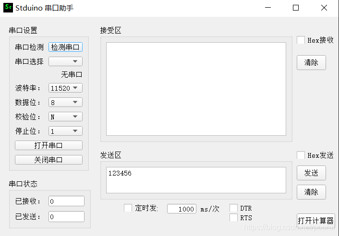Minimize the Stduino window
Image resolution: width=339 pixels, height=236 pixels.
coord(268,8)
